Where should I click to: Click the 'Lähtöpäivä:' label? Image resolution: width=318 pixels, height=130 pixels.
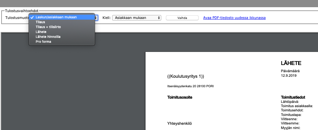click(290, 102)
